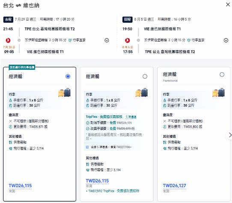232x203 pixels.
Task: Select first Economy fare radio button
Action: pyautogui.click(x=68, y=76)
